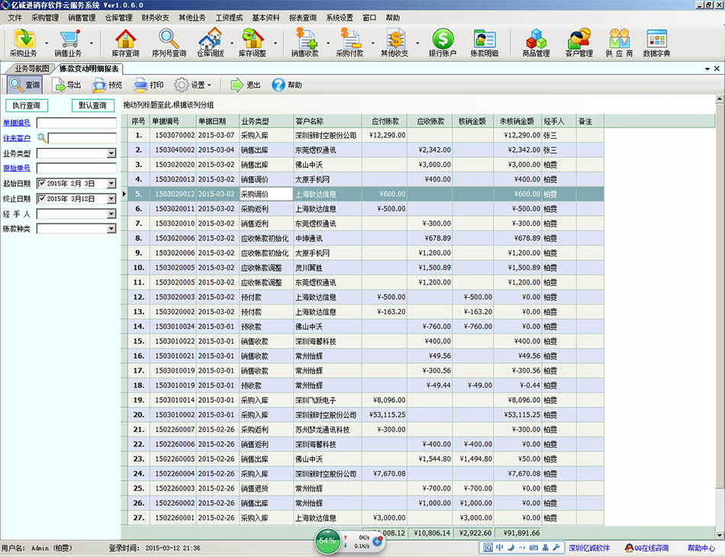Image resolution: width=725 pixels, height=557 pixels.
Task: Open 库存调整 inventory adjust icon
Action: pyautogui.click(x=253, y=43)
